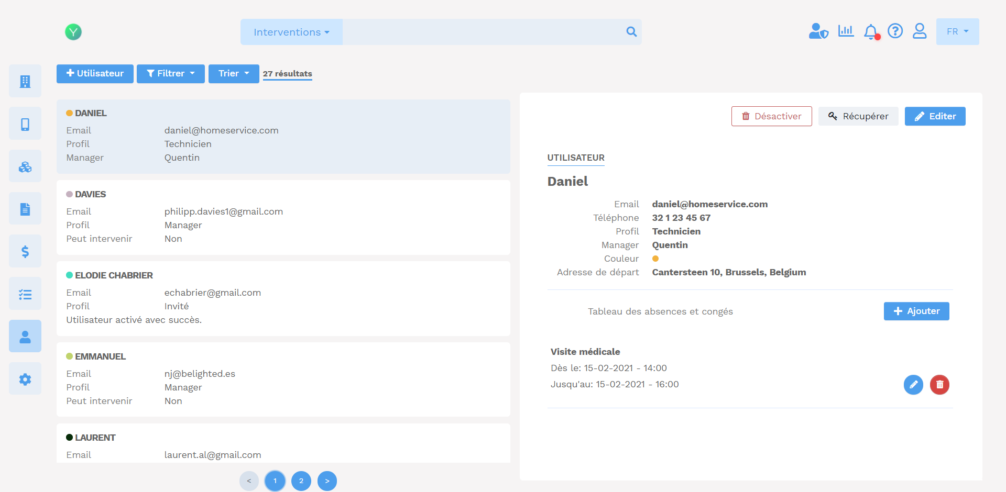This screenshot has width=1006, height=492.
Task: Select the mobile devices sidebar icon
Action: point(25,123)
